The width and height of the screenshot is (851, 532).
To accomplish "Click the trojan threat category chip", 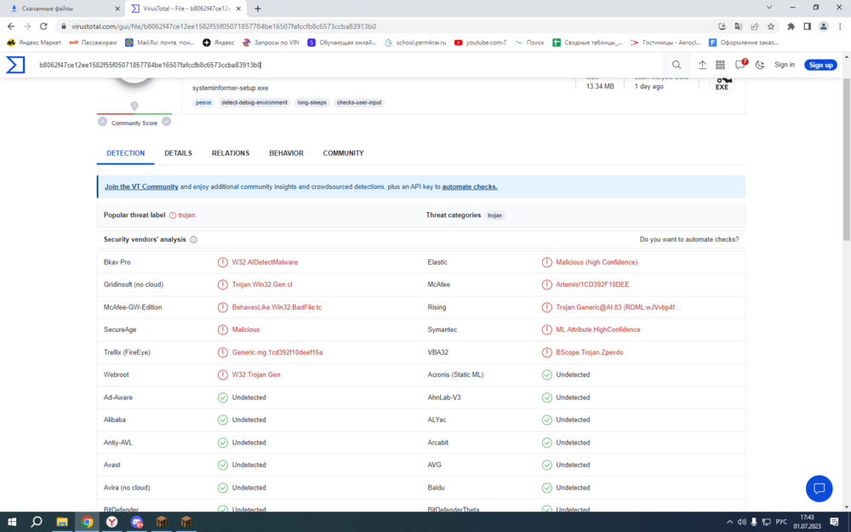I will [494, 215].
